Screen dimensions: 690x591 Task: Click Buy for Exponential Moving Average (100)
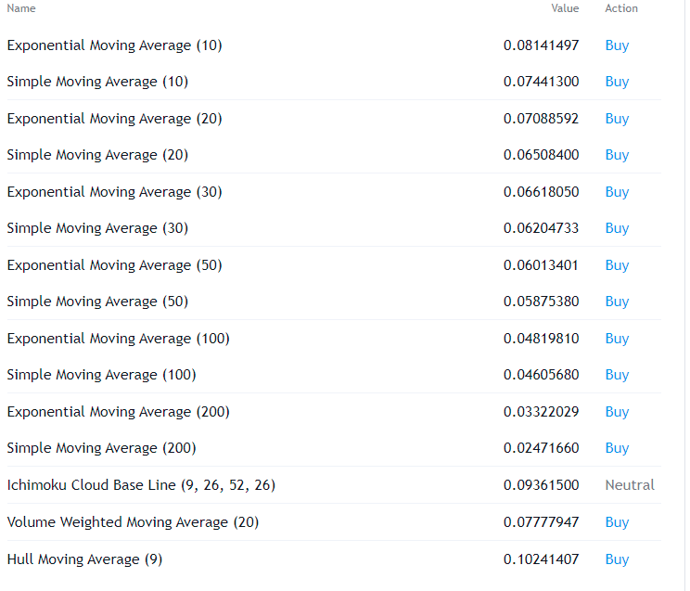click(x=617, y=339)
